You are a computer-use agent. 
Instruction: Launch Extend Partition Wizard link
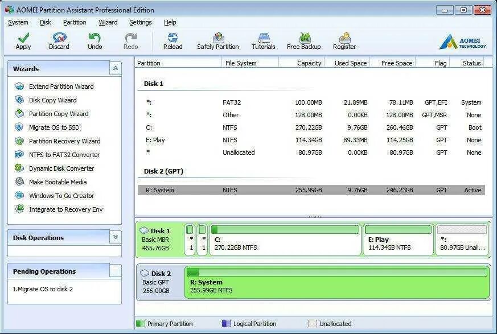click(x=61, y=86)
